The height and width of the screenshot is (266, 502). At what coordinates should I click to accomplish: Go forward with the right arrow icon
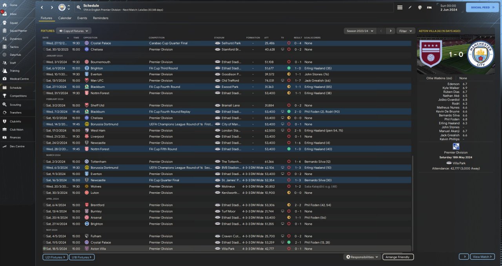(x=52, y=7)
